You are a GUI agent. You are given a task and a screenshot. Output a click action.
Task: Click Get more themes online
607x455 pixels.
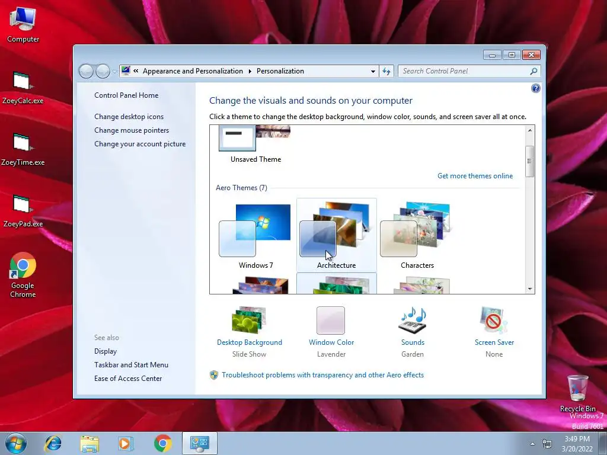pyautogui.click(x=475, y=175)
